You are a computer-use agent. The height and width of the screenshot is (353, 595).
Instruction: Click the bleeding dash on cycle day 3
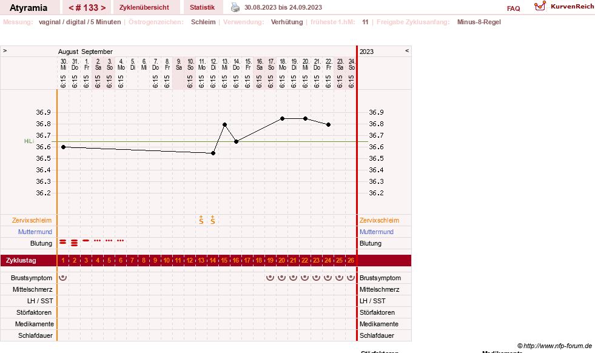click(86, 241)
